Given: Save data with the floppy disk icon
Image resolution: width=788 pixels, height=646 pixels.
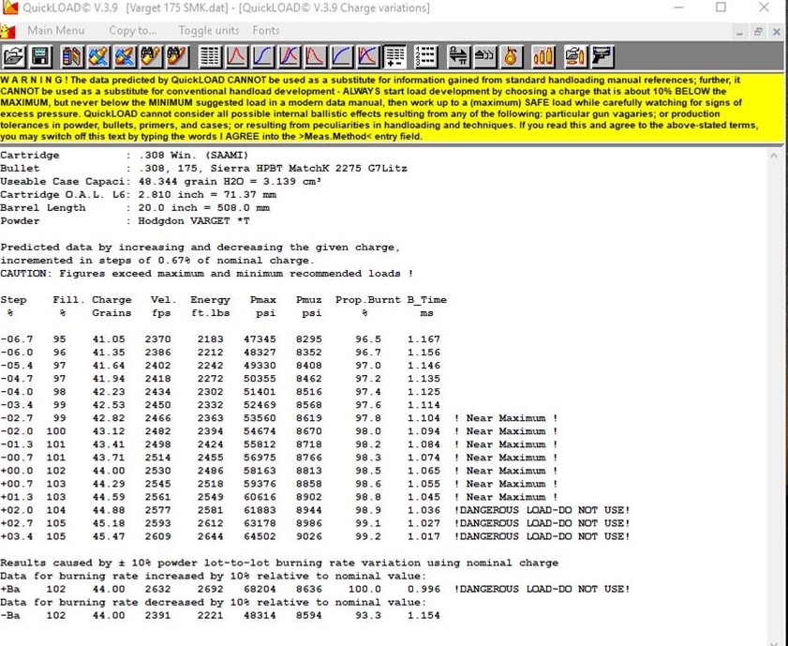Looking at the screenshot, I should (40, 56).
